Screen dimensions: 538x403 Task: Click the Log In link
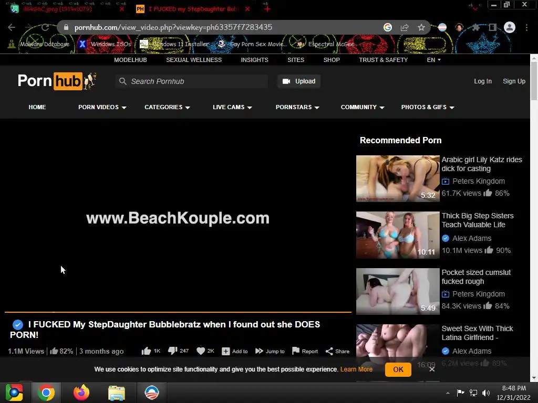tap(483, 81)
